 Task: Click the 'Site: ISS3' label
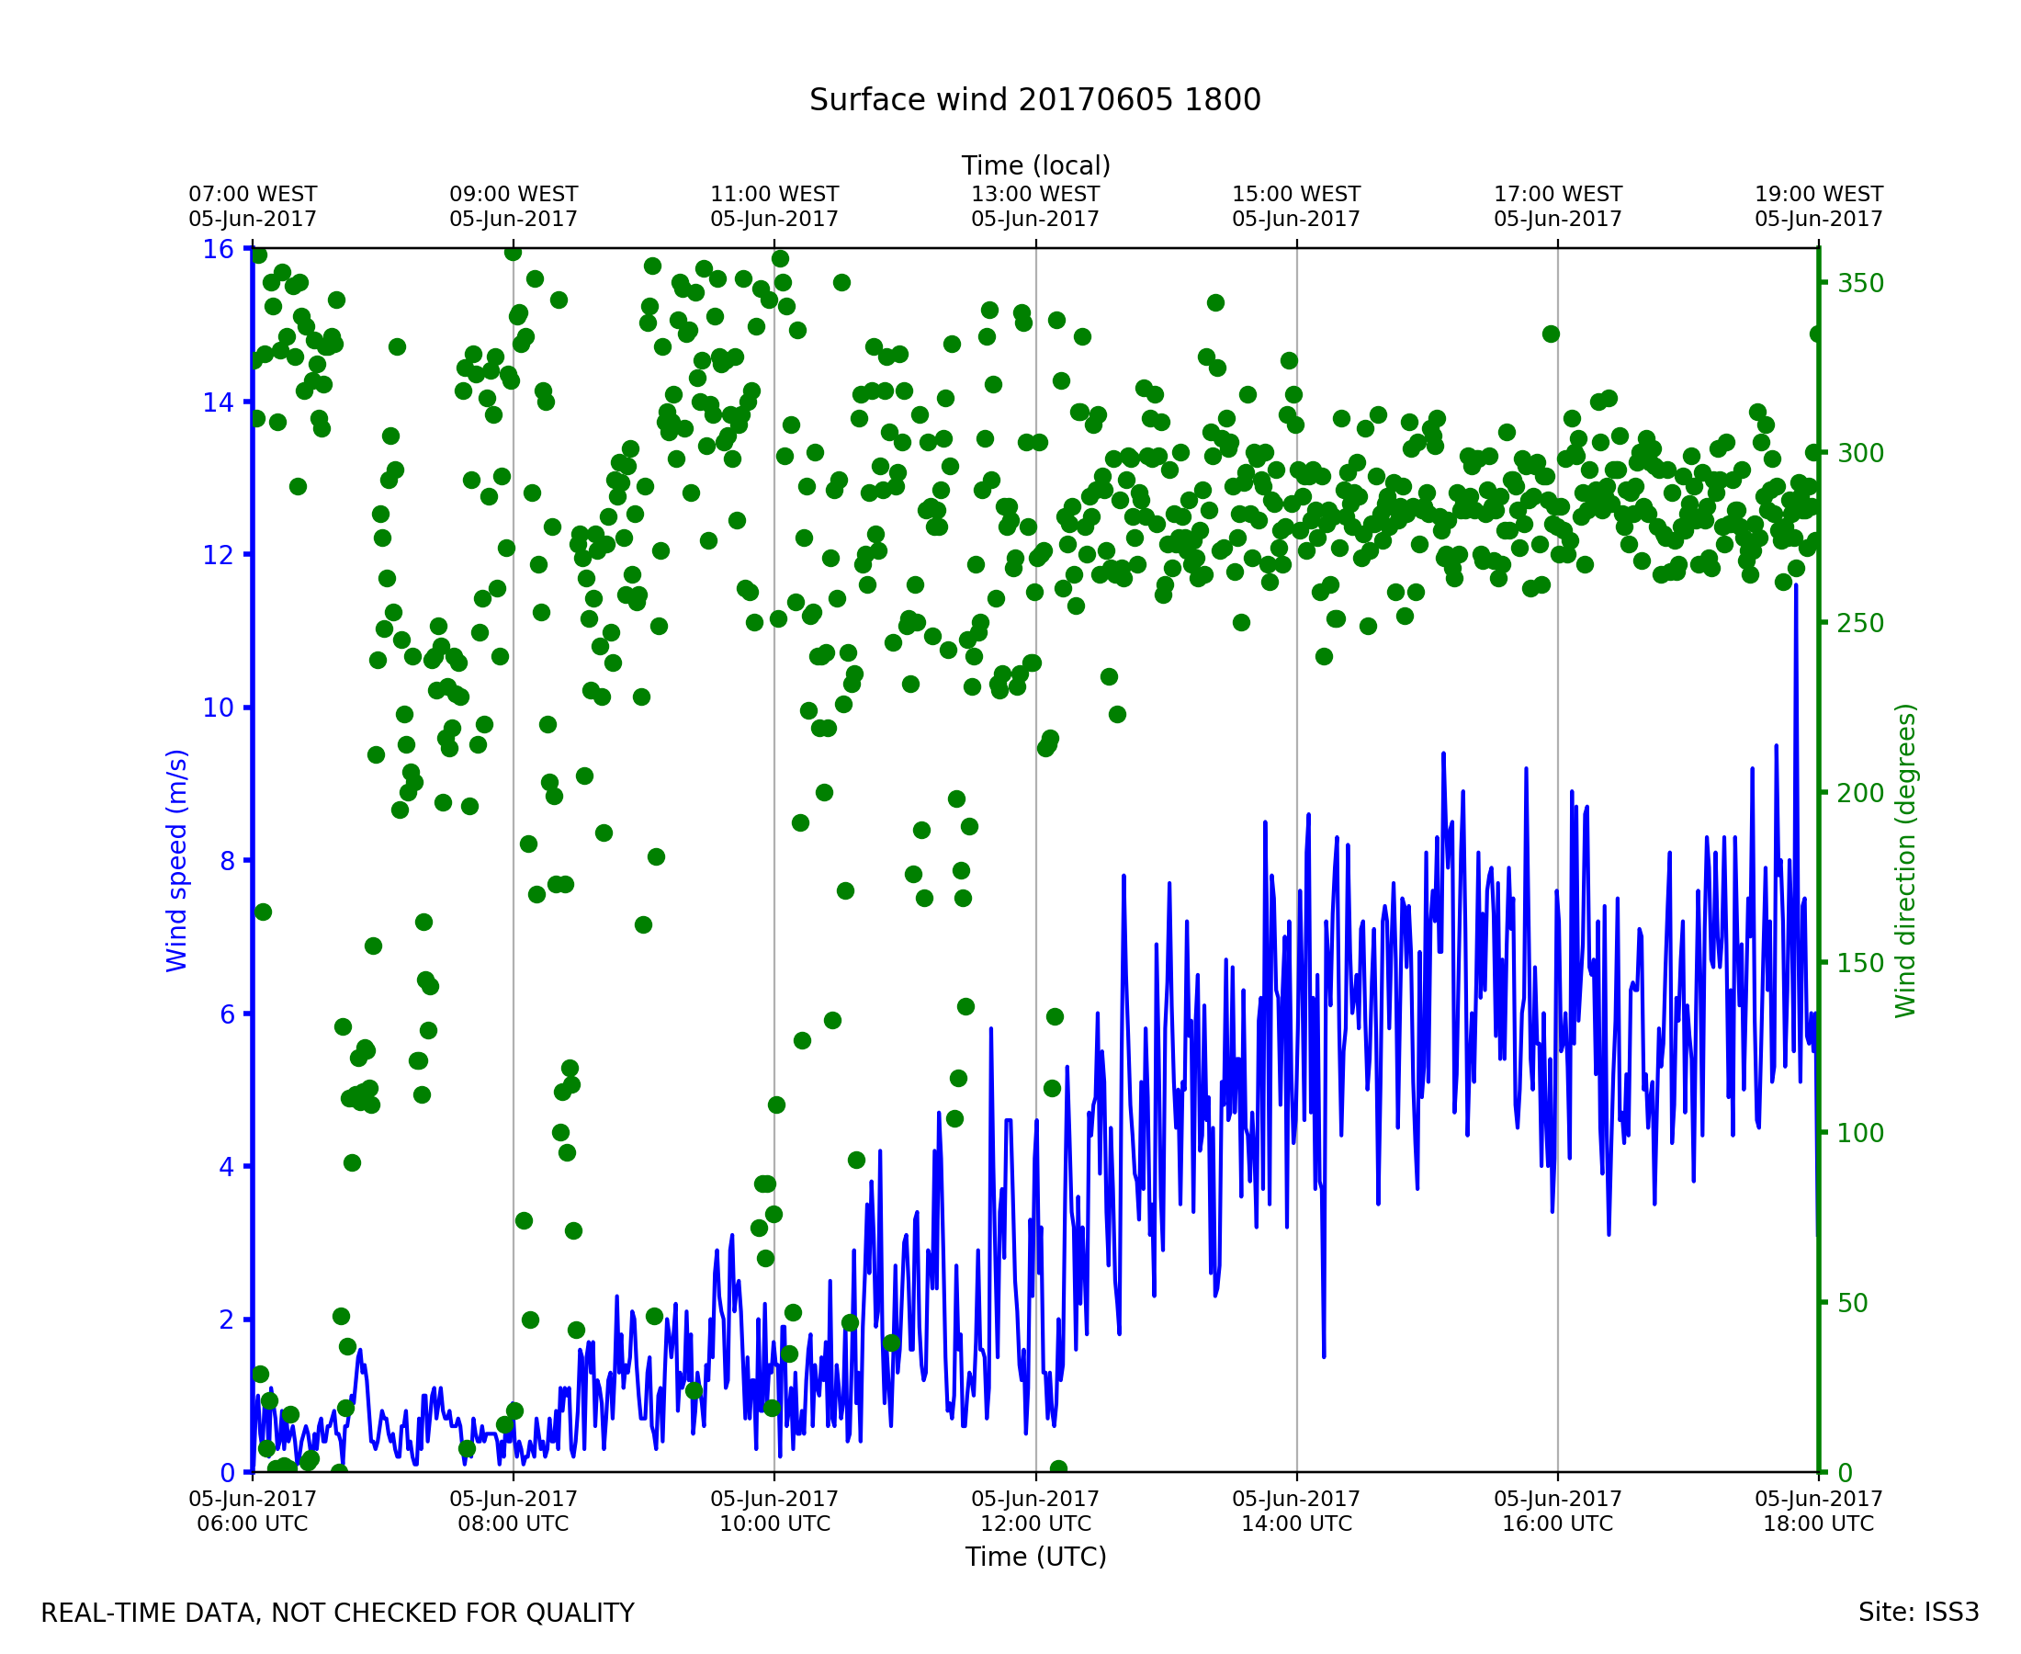click(x=1918, y=1613)
